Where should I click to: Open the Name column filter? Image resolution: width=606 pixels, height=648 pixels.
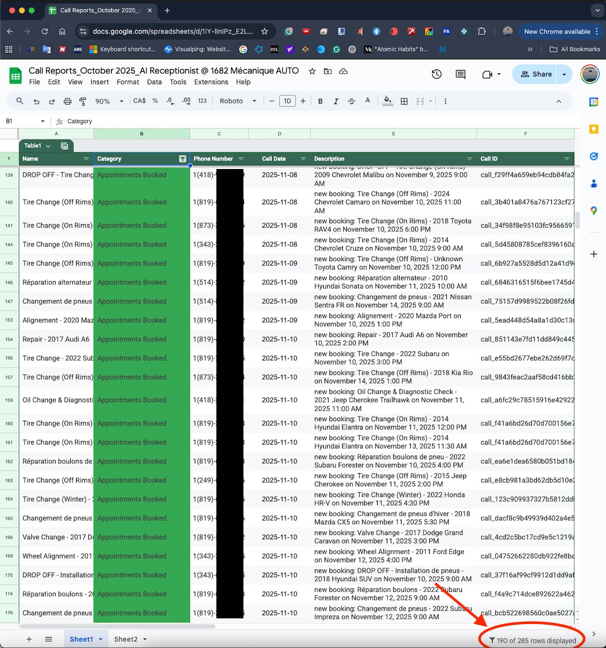click(86, 159)
